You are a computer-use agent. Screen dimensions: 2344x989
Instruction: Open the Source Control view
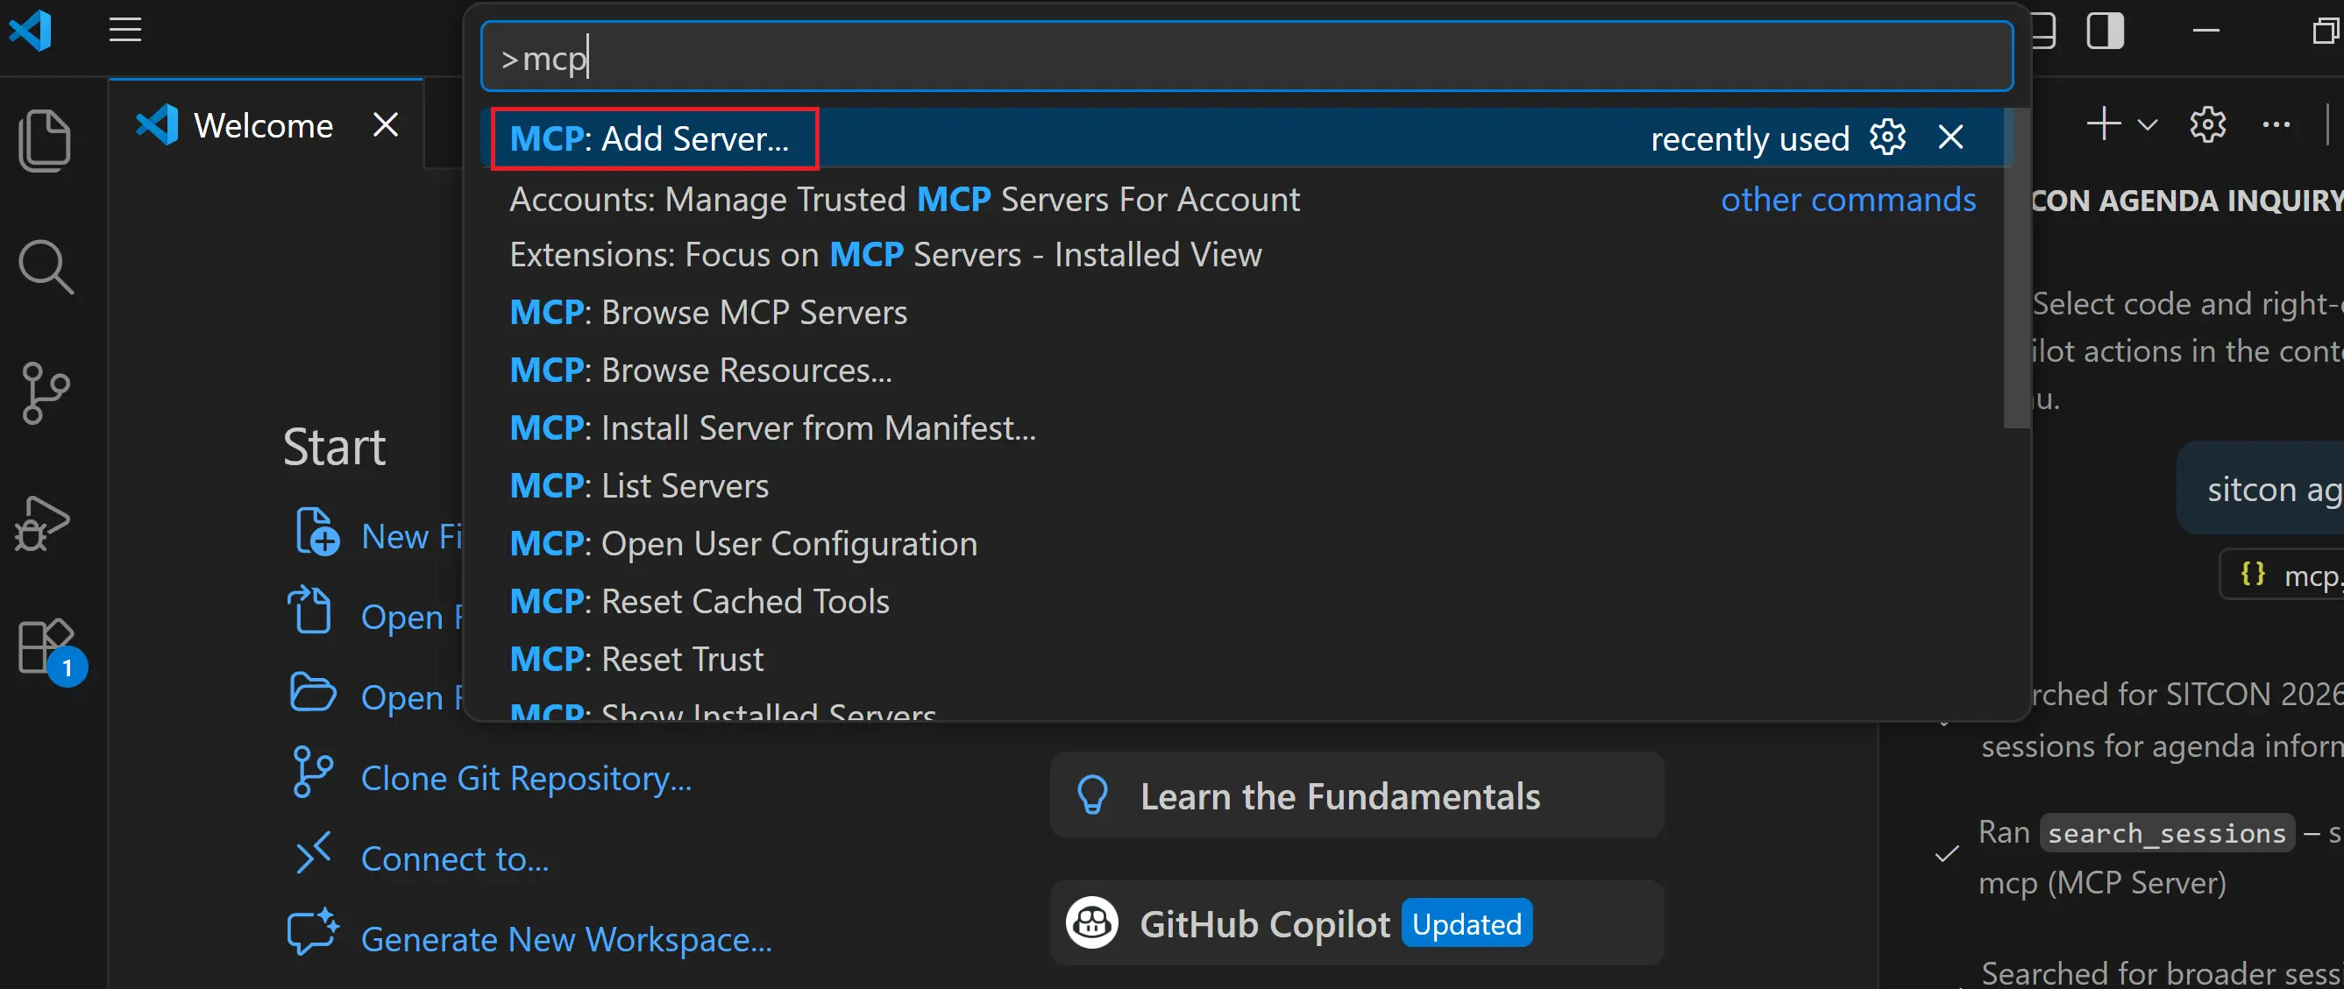tap(44, 392)
